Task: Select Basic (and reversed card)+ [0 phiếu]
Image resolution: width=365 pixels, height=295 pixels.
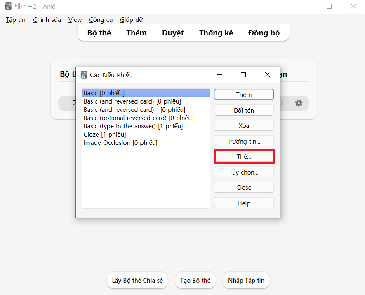Action: (146, 110)
